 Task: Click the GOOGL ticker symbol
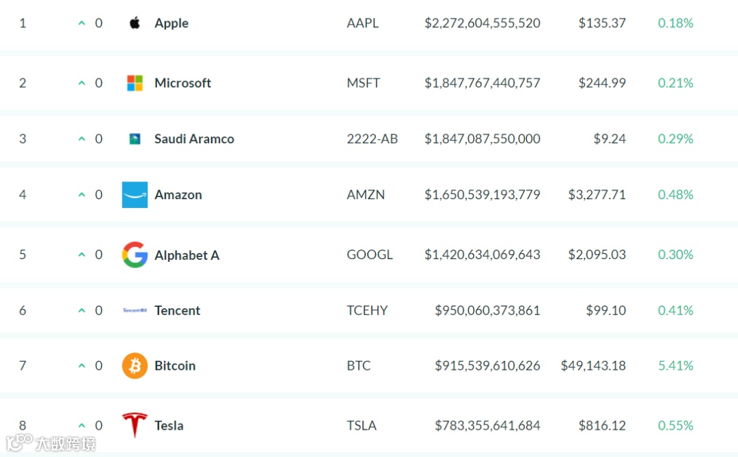370,255
